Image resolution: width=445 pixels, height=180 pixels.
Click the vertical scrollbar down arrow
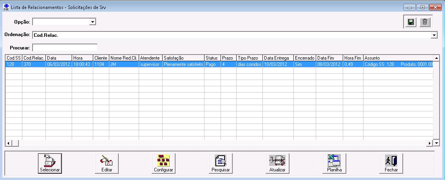[x=437, y=143]
